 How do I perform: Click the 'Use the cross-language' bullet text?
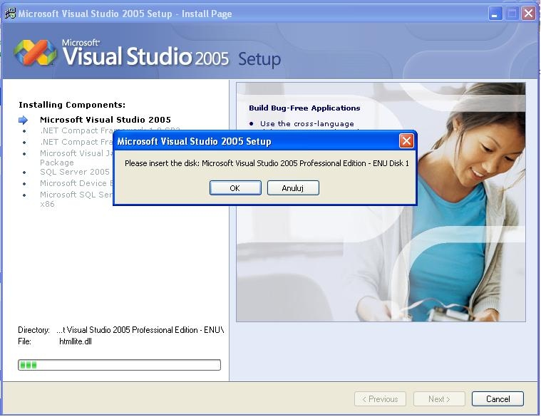tap(307, 123)
